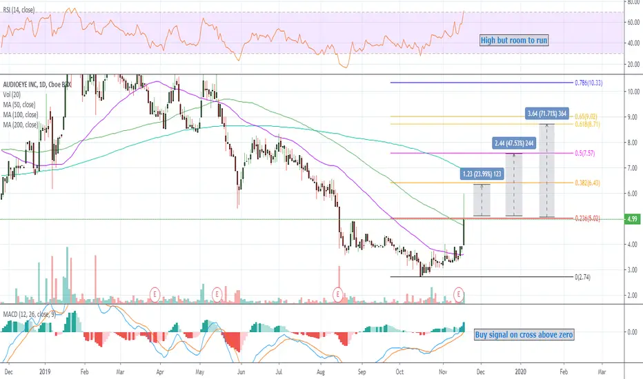The width and height of the screenshot is (643, 379).
Task: Click the AUDIOEYE INC, 1D chart title
Action: tap(37, 85)
